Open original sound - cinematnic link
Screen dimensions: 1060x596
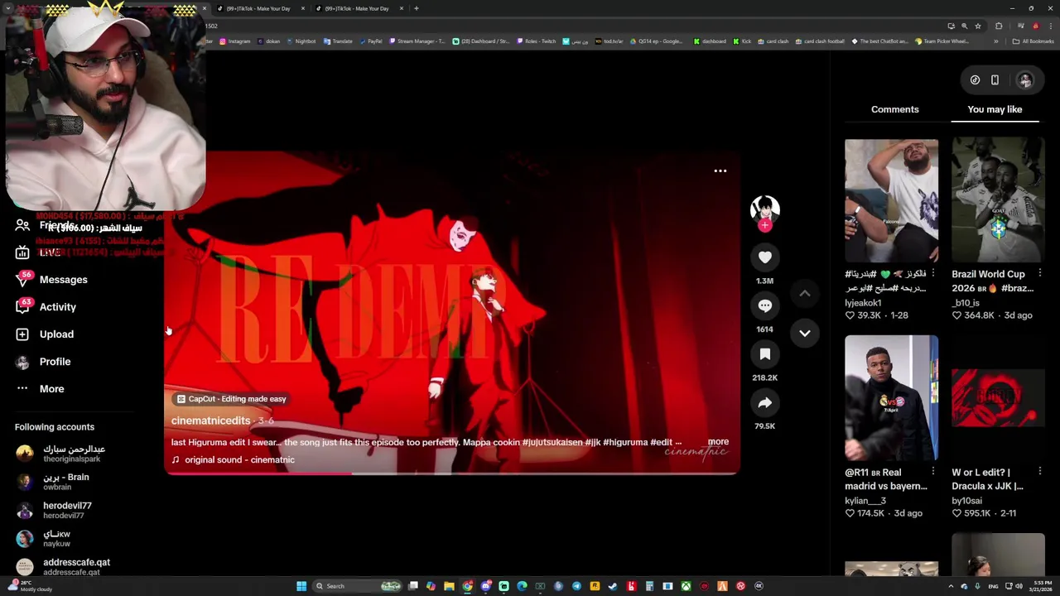[239, 460]
